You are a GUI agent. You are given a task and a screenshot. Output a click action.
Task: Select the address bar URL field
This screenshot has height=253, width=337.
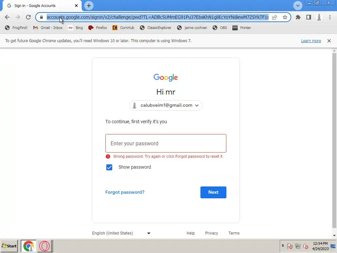point(157,17)
